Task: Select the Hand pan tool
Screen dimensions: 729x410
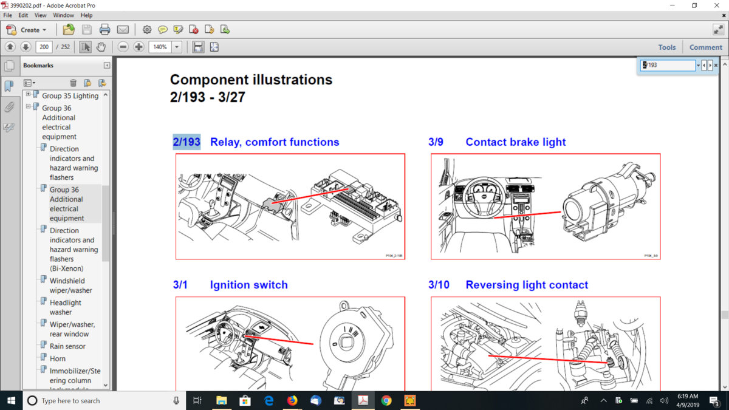Action: [x=101, y=47]
